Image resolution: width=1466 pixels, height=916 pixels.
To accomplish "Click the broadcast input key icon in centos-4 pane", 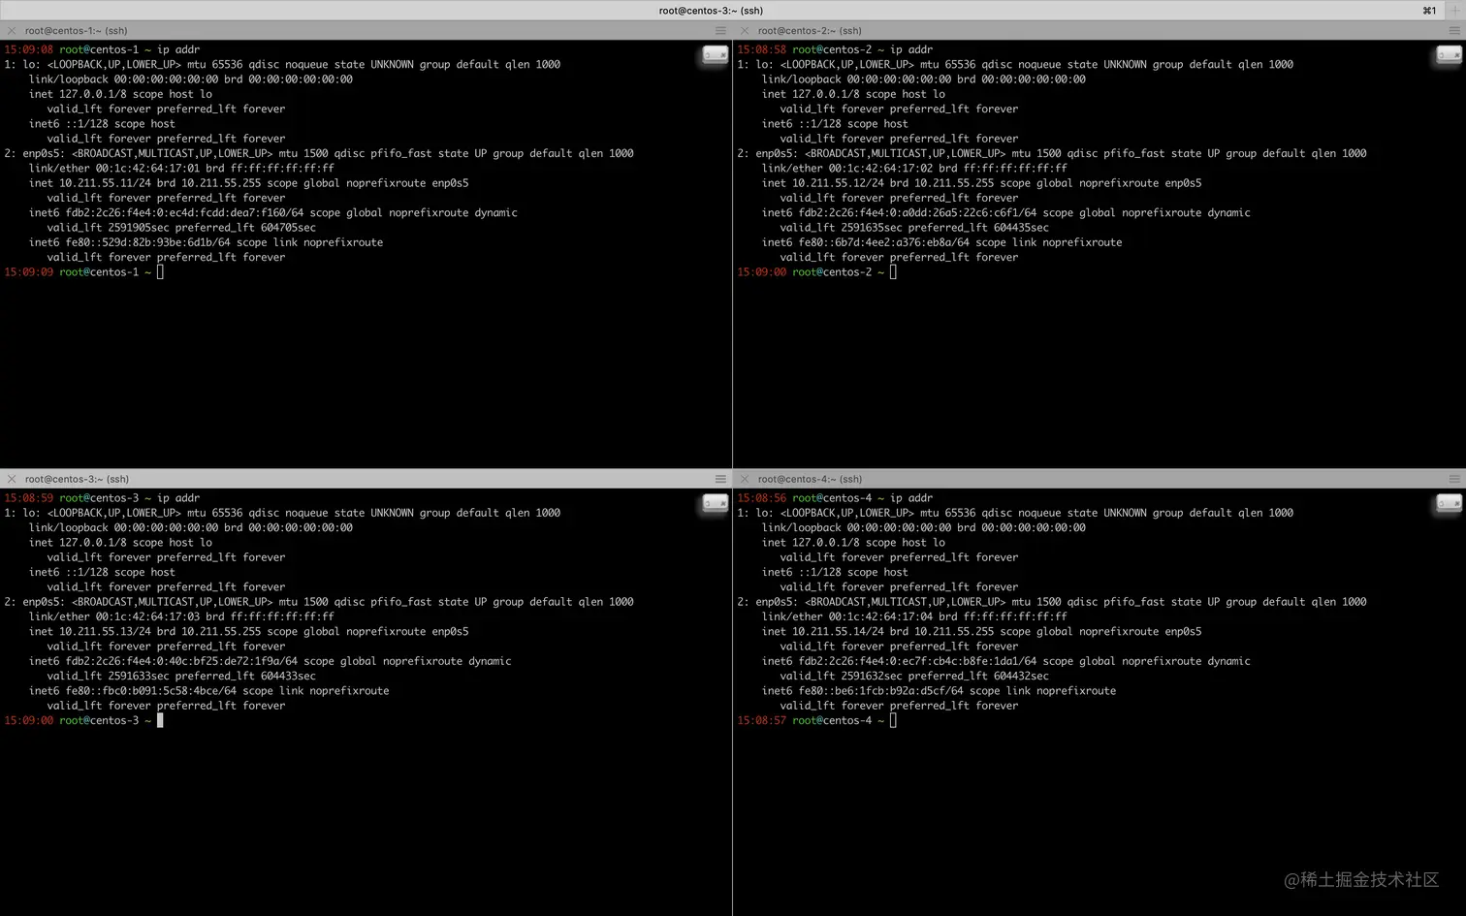I will pos(1449,504).
